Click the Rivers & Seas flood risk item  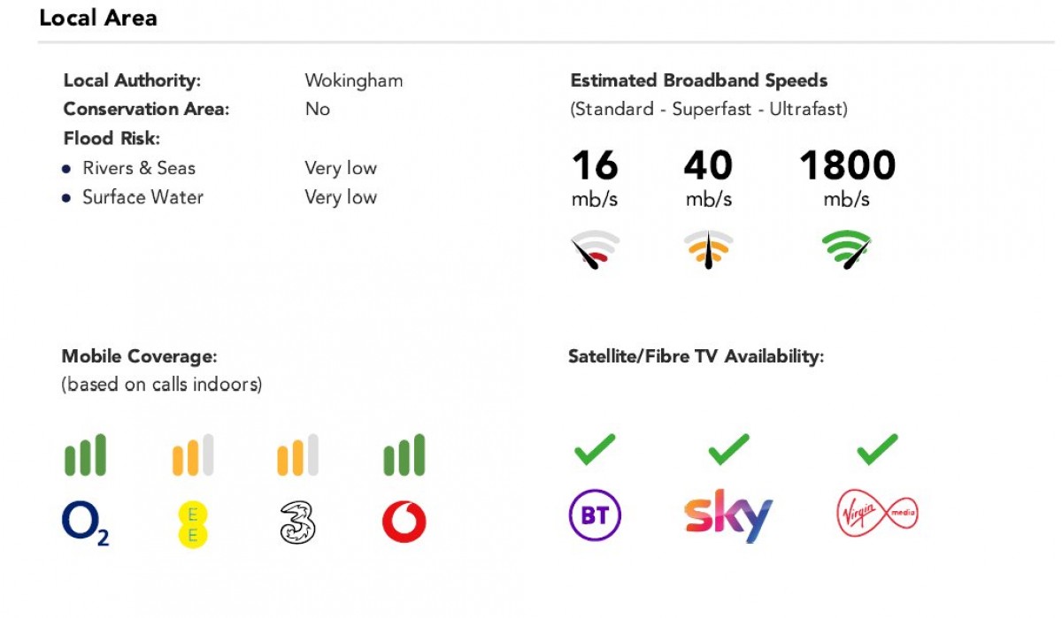[x=139, y=168]
